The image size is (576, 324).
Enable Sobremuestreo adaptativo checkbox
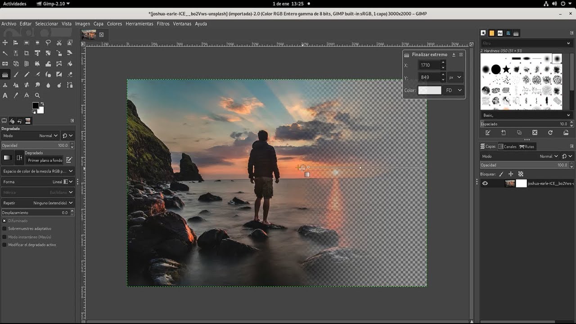(x=4, y=229)
